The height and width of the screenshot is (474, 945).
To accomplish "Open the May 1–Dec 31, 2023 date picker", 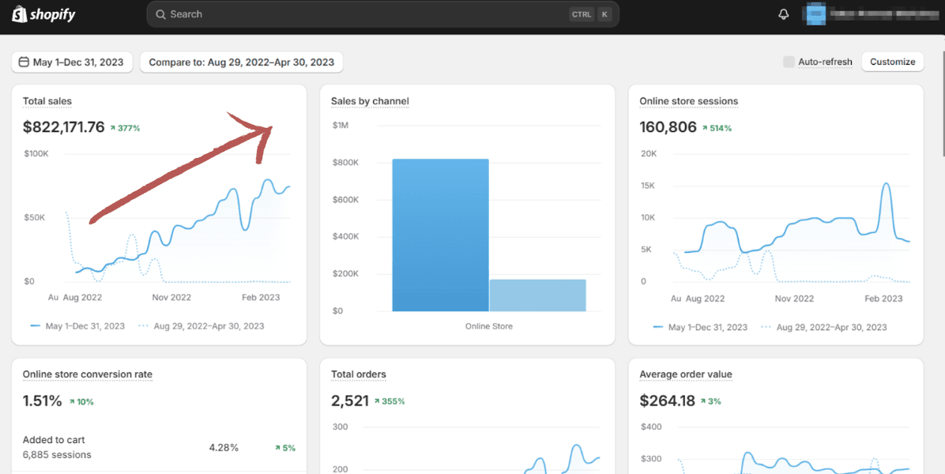I will click(x=72, y=62).
